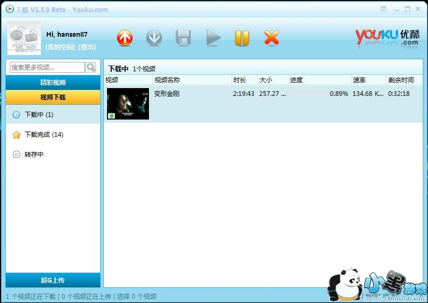Click the green download badge on thumbnail
The width and height of the screenshot is (428, 303).
111,115
